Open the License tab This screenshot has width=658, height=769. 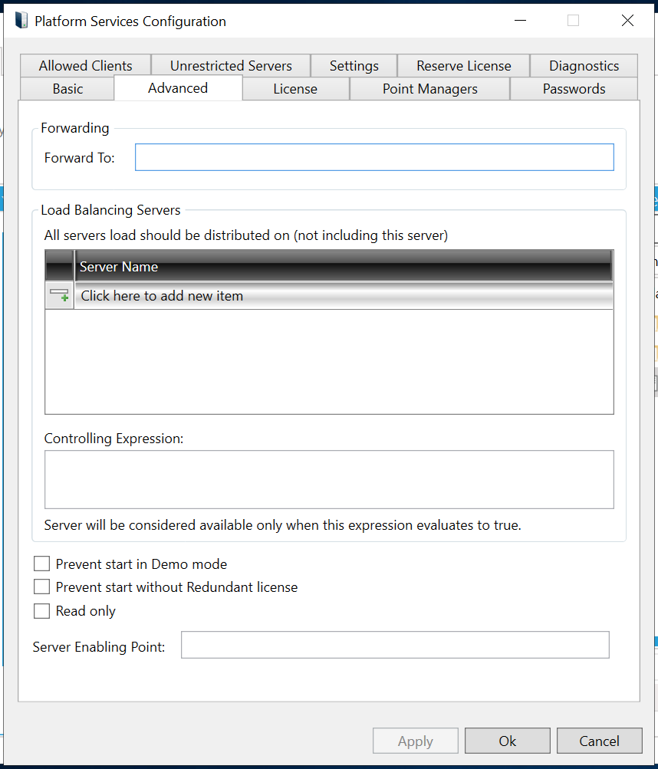(x=295, y=89)
